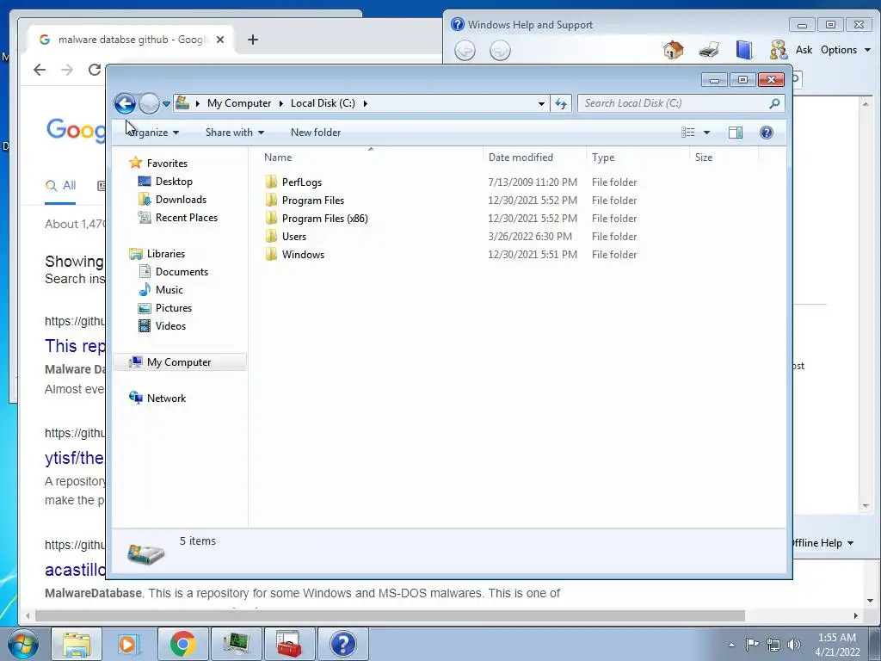Click the Explorer forward arrow button

click(x=149, y=103)
